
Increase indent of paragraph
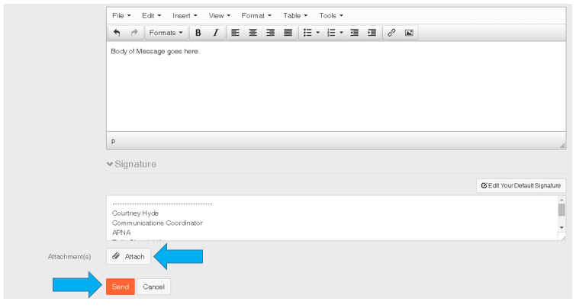tap(372, 33)
